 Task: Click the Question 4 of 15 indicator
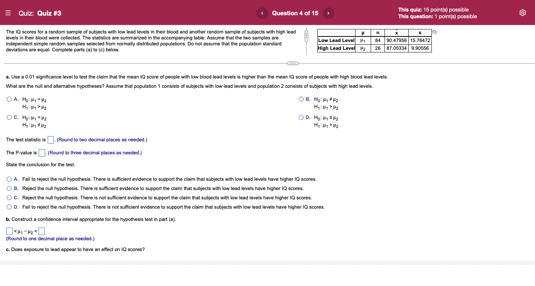tap(295, 13)
